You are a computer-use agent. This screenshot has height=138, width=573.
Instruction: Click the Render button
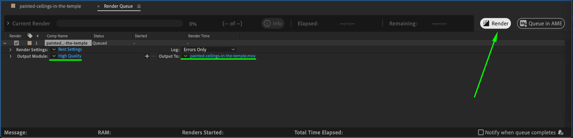pyautogui.click(x=495, y=23)
